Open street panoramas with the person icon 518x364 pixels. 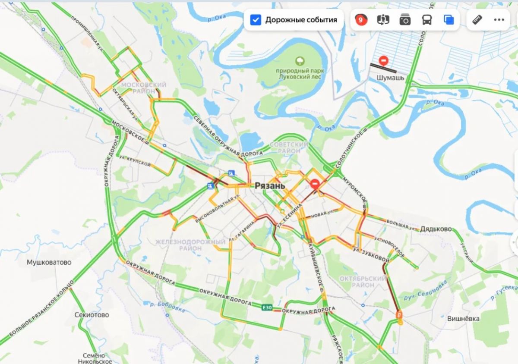point(383,20)
